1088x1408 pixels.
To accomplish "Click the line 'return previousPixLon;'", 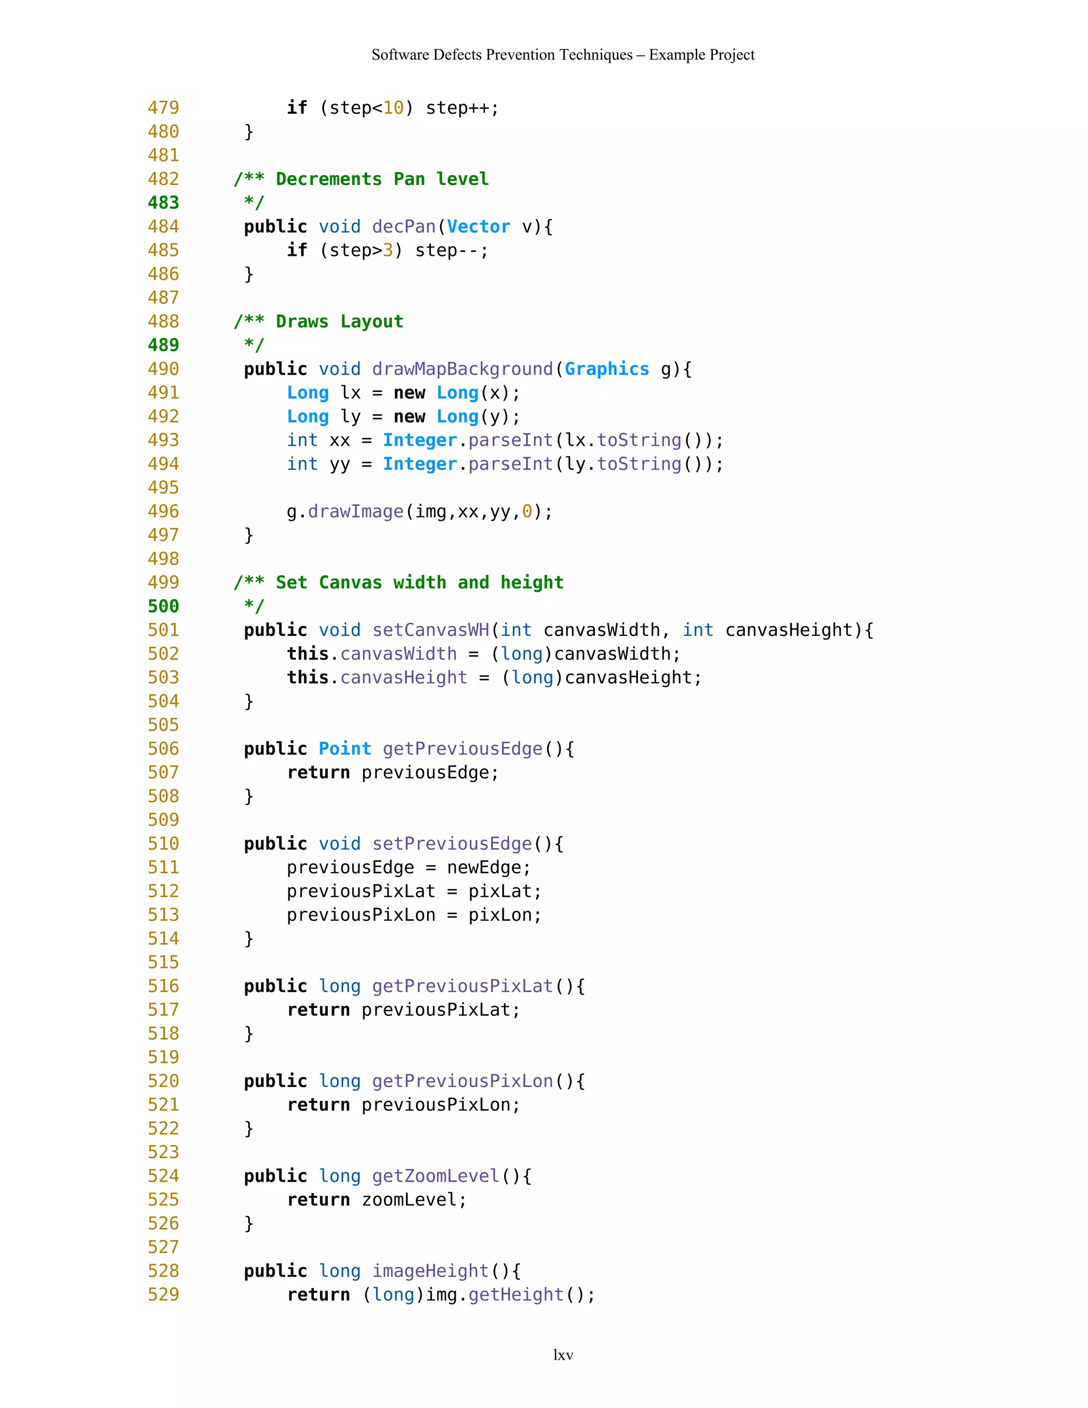I will [404, 1105].
